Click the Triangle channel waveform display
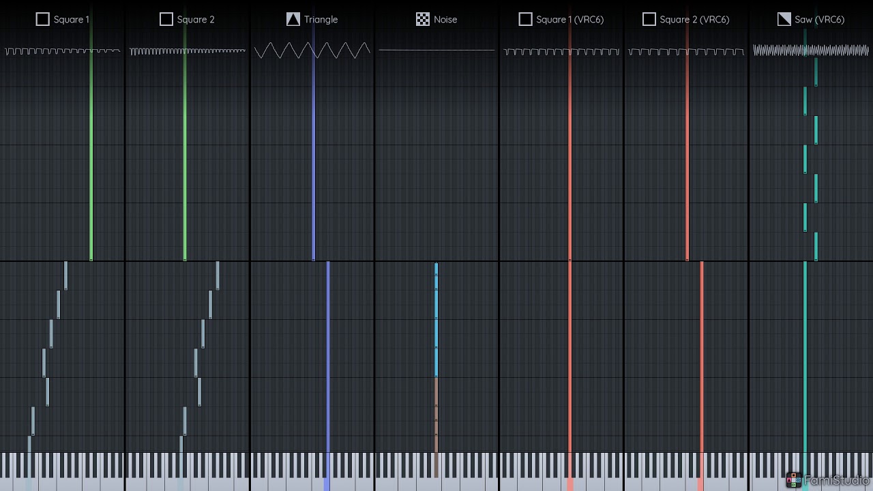The height and width of the screenshot is (491, 873). click(312, 50)
